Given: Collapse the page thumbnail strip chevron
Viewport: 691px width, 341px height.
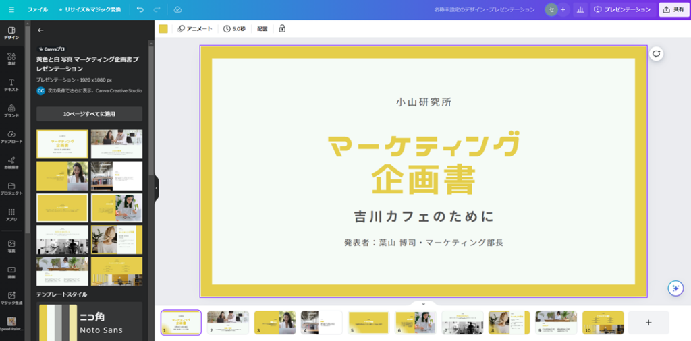Looking at the screenshot, I should [423, 304].
